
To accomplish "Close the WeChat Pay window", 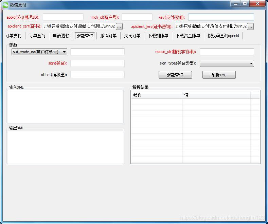I will tap(257, 4).
